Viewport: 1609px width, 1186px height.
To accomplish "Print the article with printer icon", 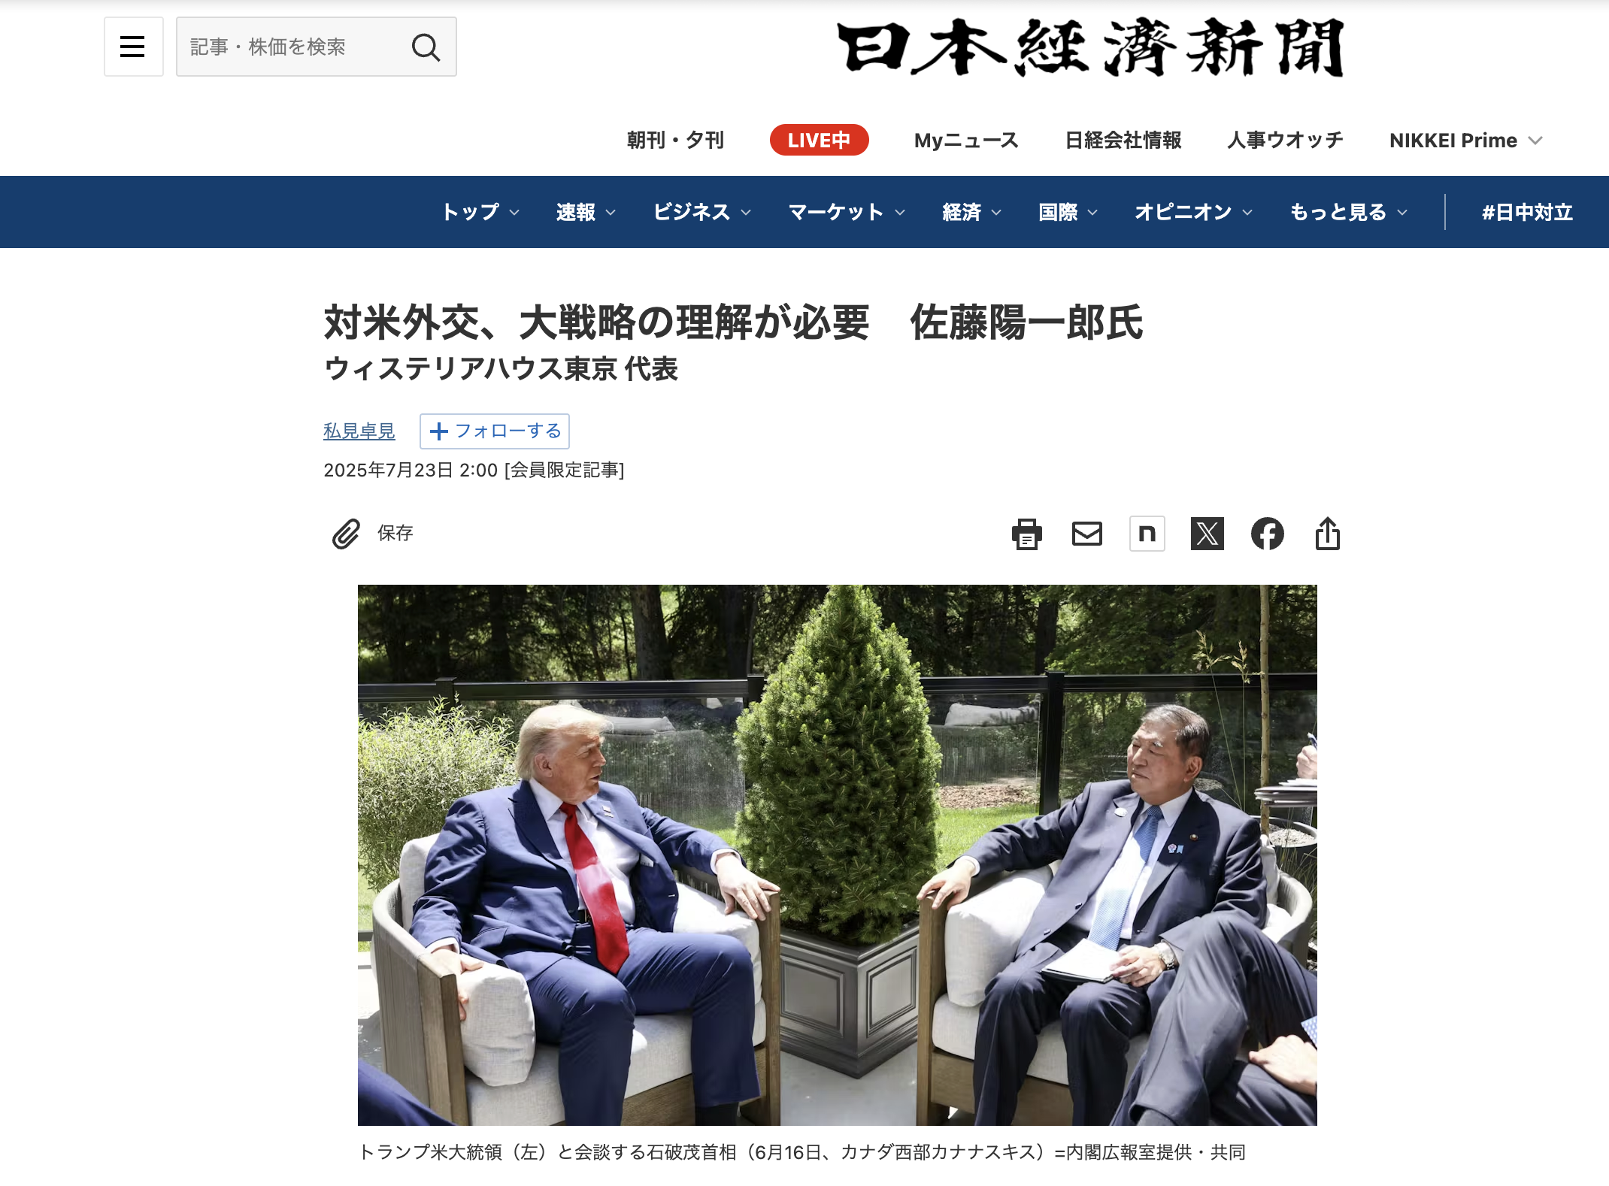I will (x=1027, y=534).
